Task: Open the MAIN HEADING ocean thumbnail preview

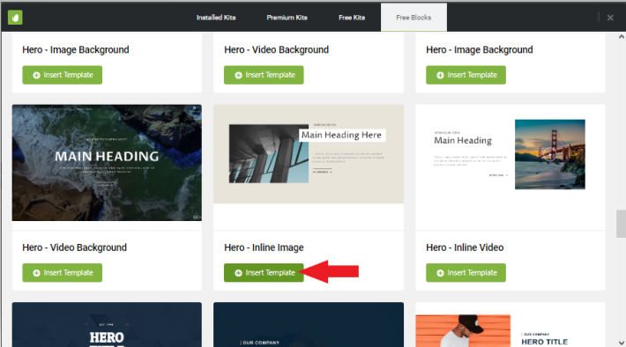Action: 107,163
